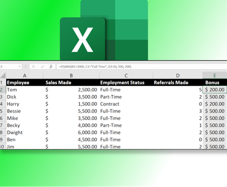Click the Sales Made header cell
The height and width of the screenshot is (187, 227).
pos(71,83)
